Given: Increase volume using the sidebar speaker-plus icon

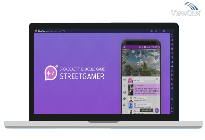Looking at the screenshot, I should coord(172,40).
